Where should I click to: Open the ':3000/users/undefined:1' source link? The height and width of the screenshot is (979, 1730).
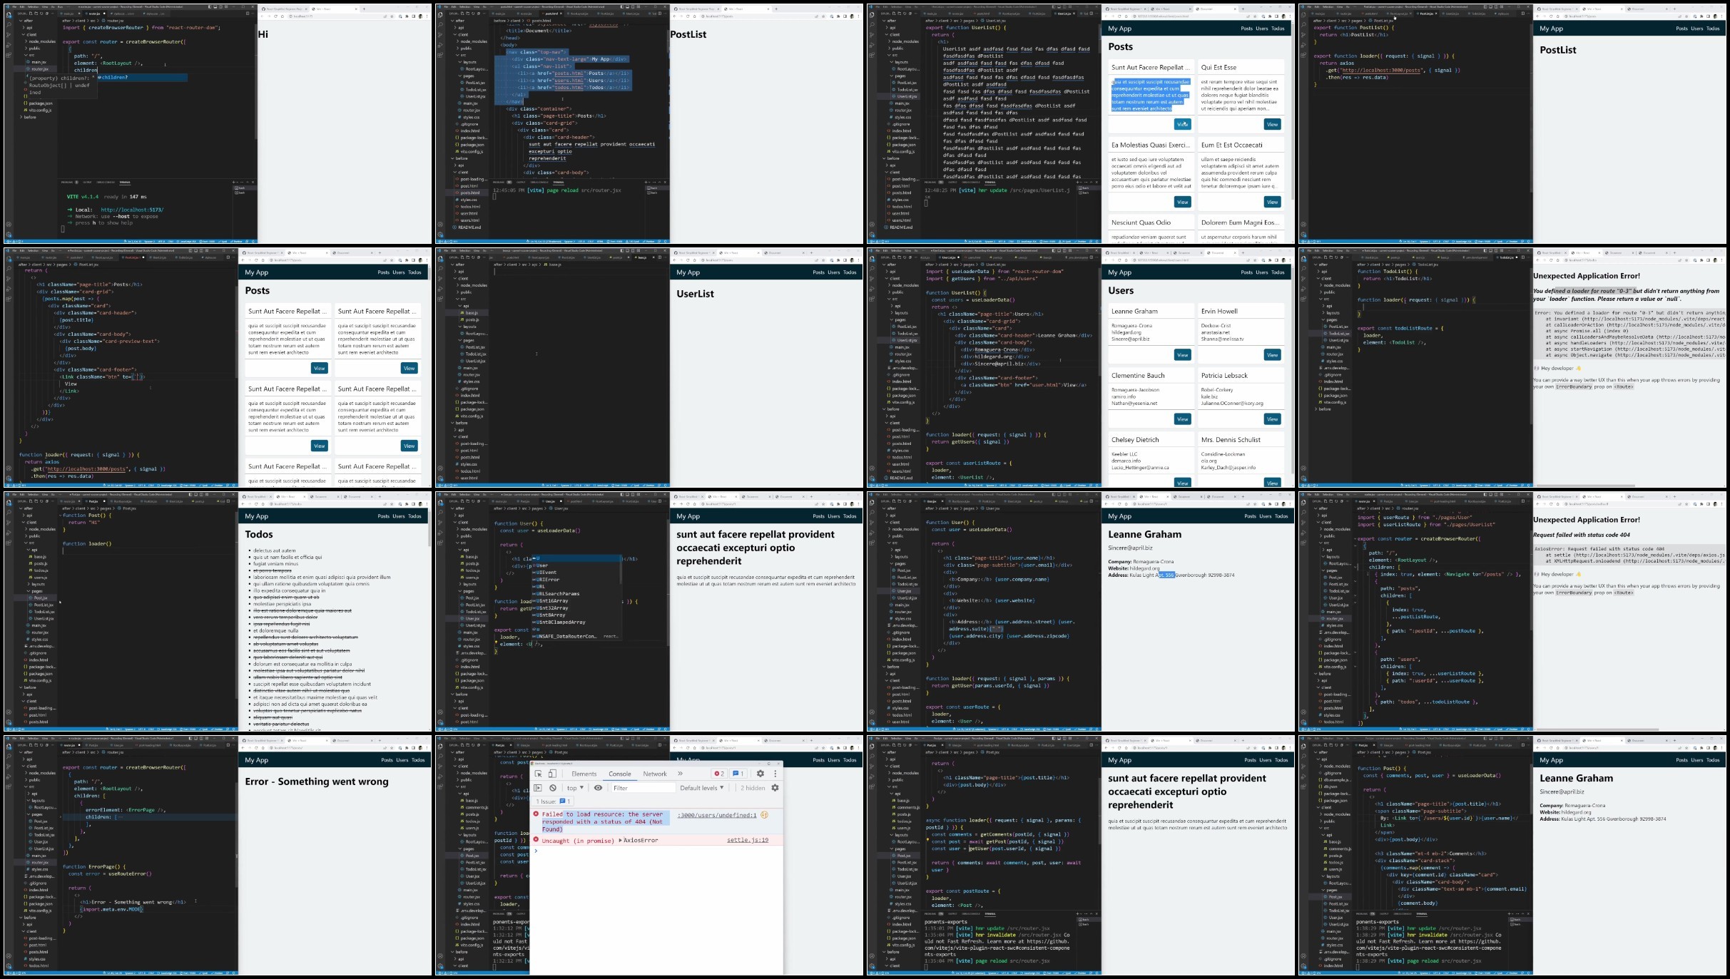pos(716,815)
